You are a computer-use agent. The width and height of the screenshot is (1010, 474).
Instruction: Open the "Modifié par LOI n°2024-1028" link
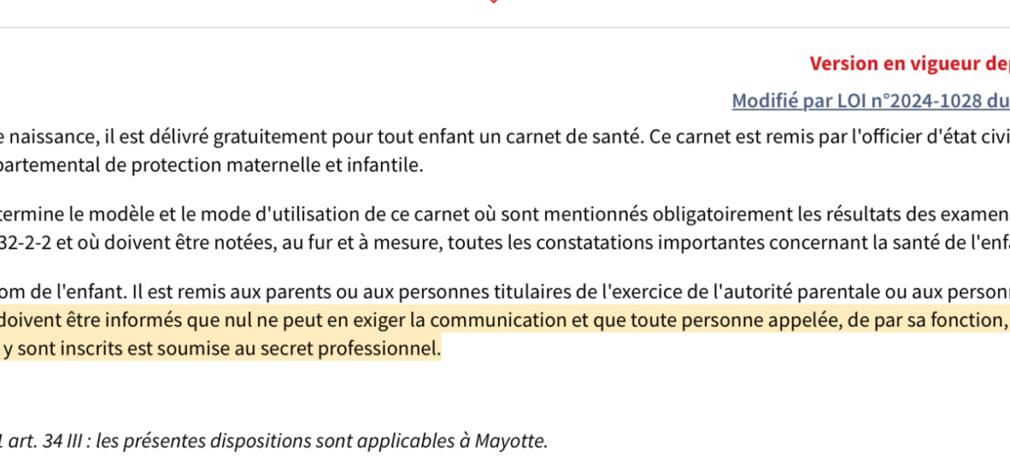870,101
